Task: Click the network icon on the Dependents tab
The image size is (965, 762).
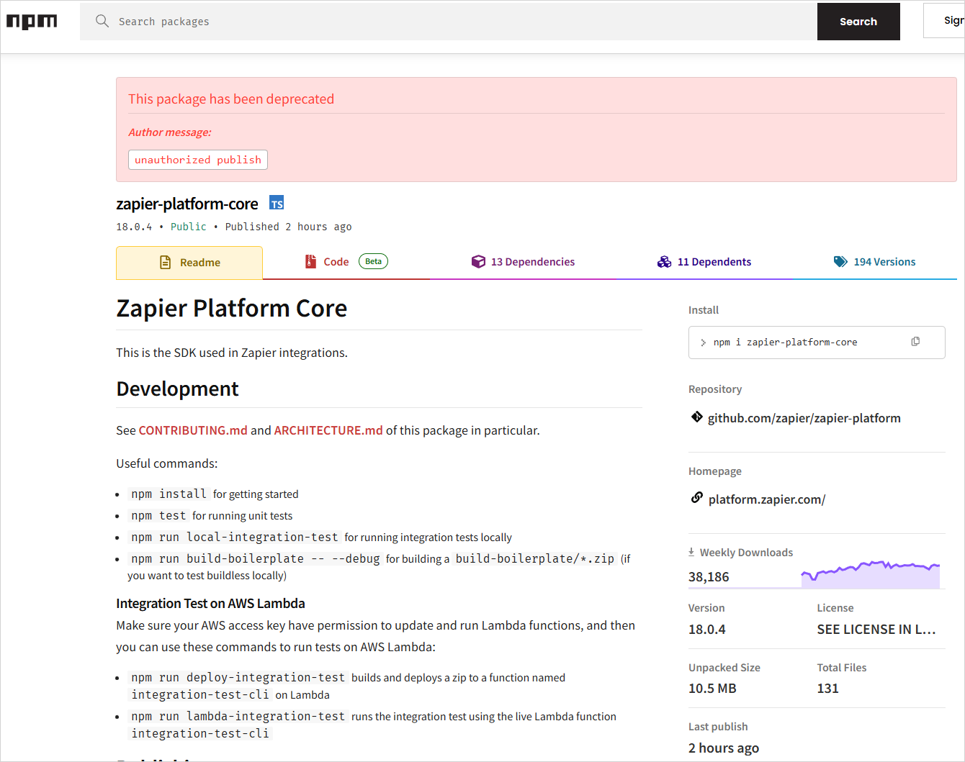Action: 664,261
